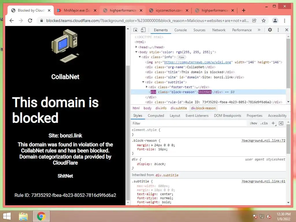Share this page using the share icon

[x=254, y=21]
